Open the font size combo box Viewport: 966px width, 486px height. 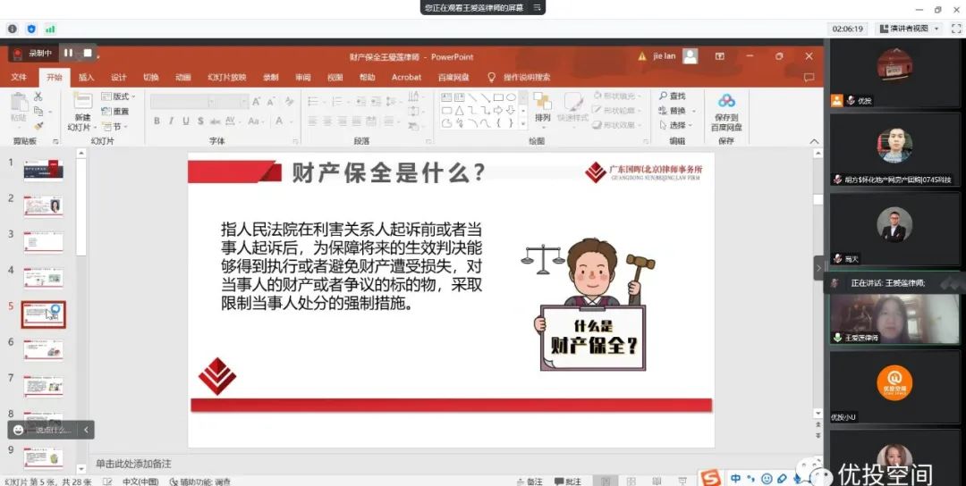coord(233,102)
